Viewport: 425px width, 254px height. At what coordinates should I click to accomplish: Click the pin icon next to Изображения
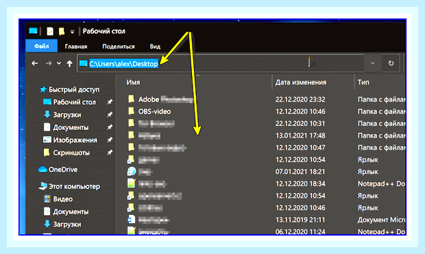(110, 140)
